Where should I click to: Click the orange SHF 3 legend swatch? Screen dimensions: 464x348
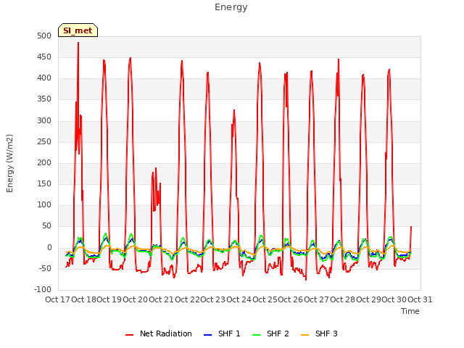pos(304,335)
